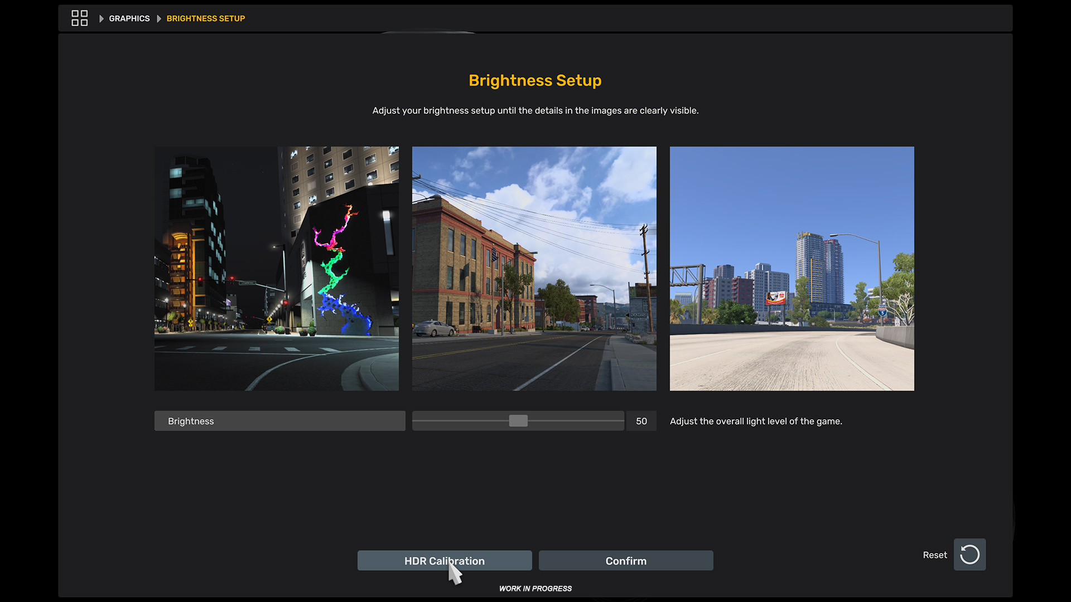Click the grid menu icon in top-left corner
1071x602 pixels.
79,18
